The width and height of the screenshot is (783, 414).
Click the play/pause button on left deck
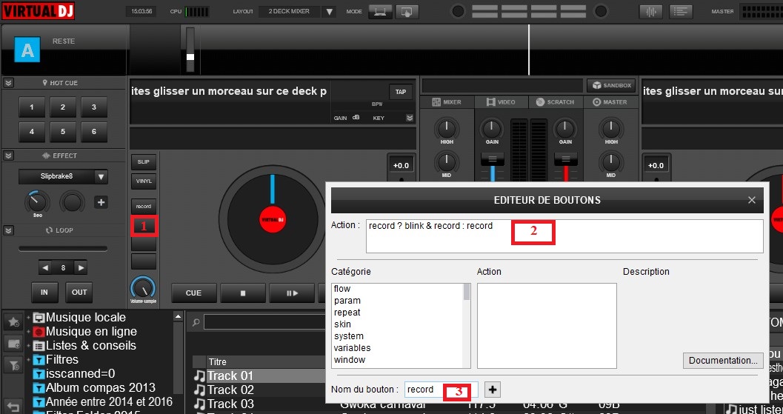click(292, 293)
